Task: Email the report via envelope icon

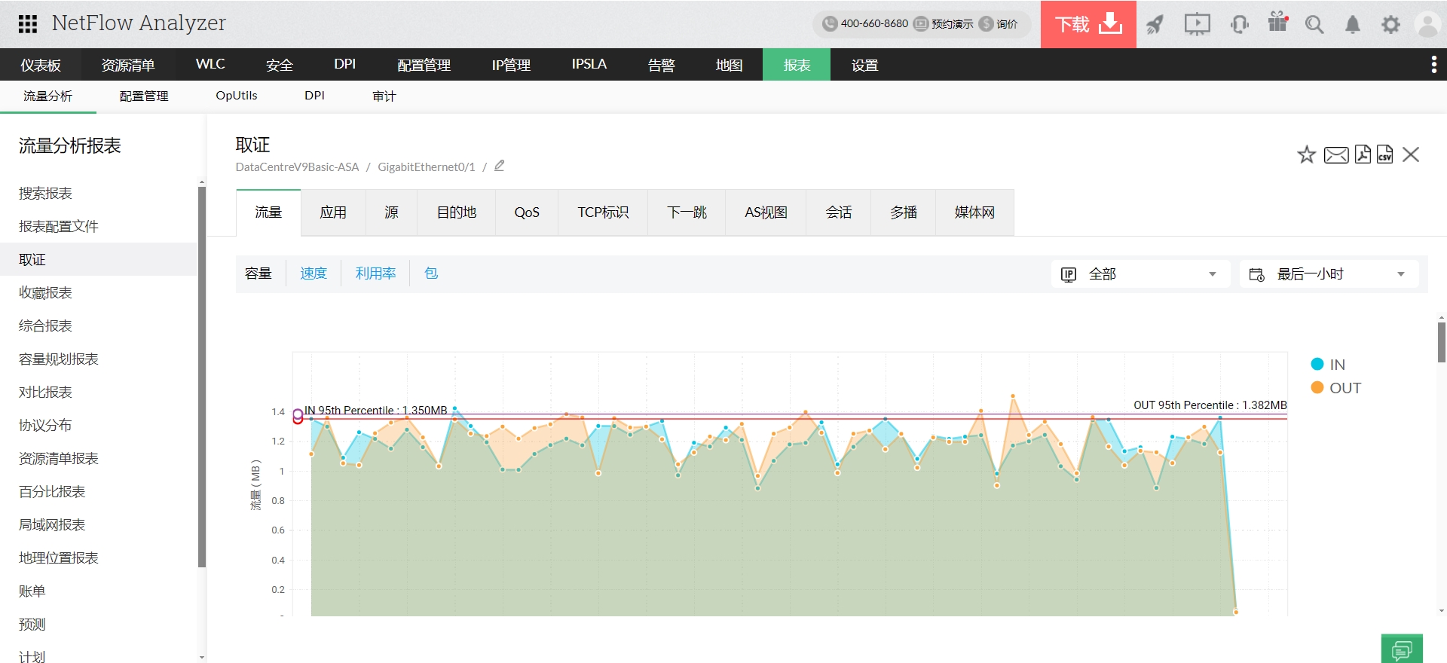Action: [x=1335, y=155]
